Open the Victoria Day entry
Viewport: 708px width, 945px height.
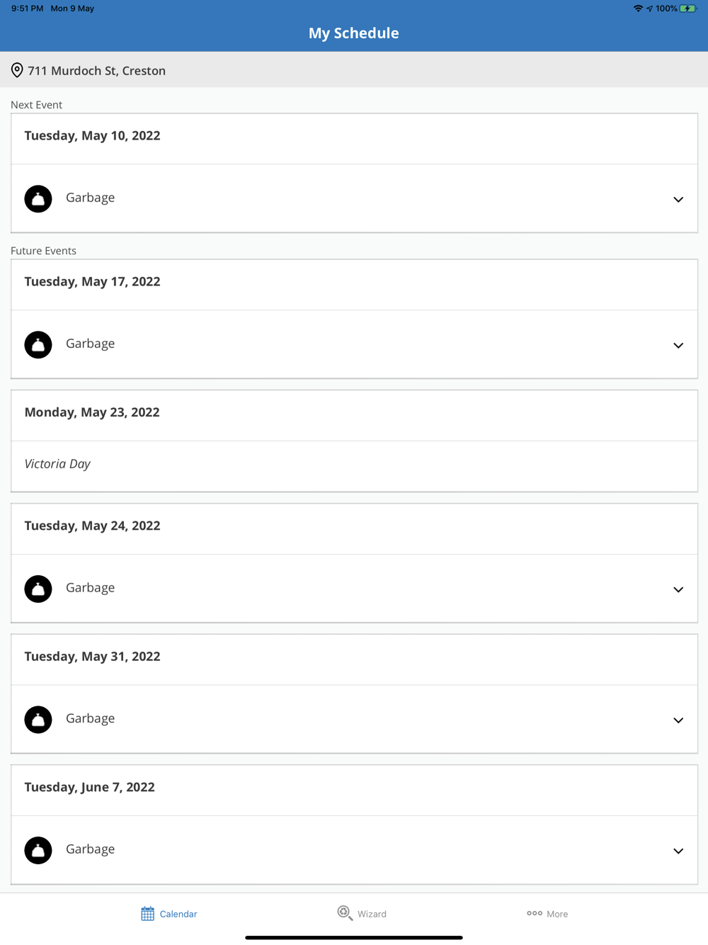coord(57,464)
